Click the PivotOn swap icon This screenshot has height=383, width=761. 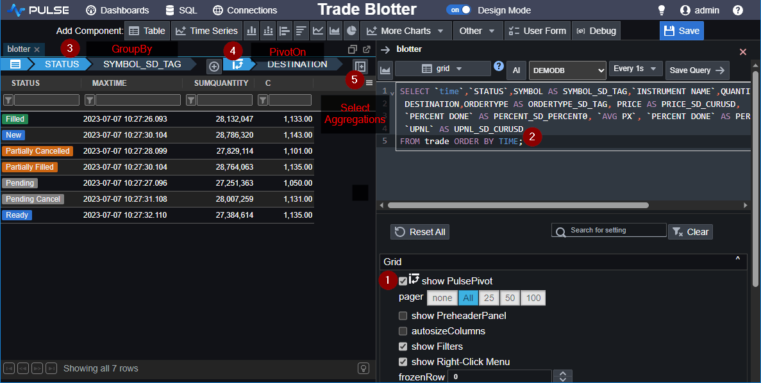[x=237, y=65]
